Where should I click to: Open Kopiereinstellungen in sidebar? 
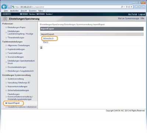coord(16,49)
